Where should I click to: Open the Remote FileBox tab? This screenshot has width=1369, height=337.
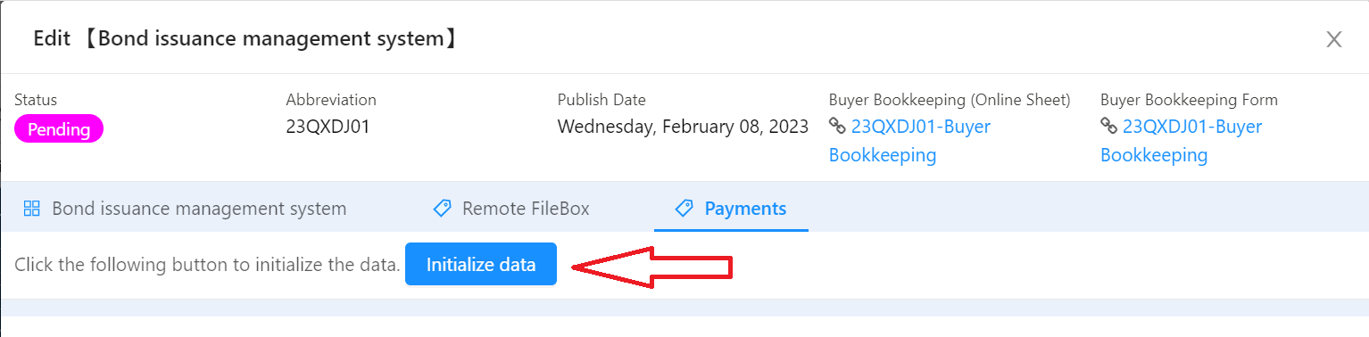(x=511, y=209)
